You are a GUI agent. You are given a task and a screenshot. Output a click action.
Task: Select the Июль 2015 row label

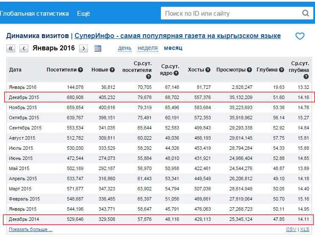pyautogui.click(x=21, y=148)
